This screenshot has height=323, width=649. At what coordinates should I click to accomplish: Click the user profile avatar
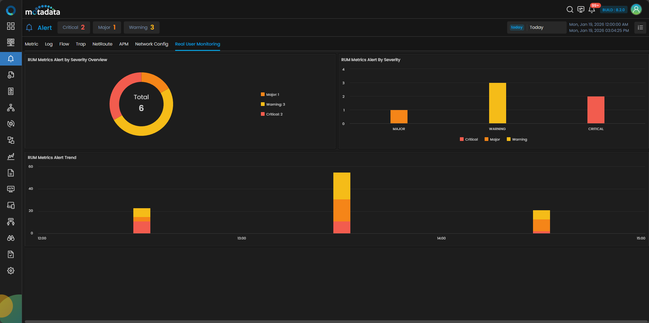tap(636, 10)
